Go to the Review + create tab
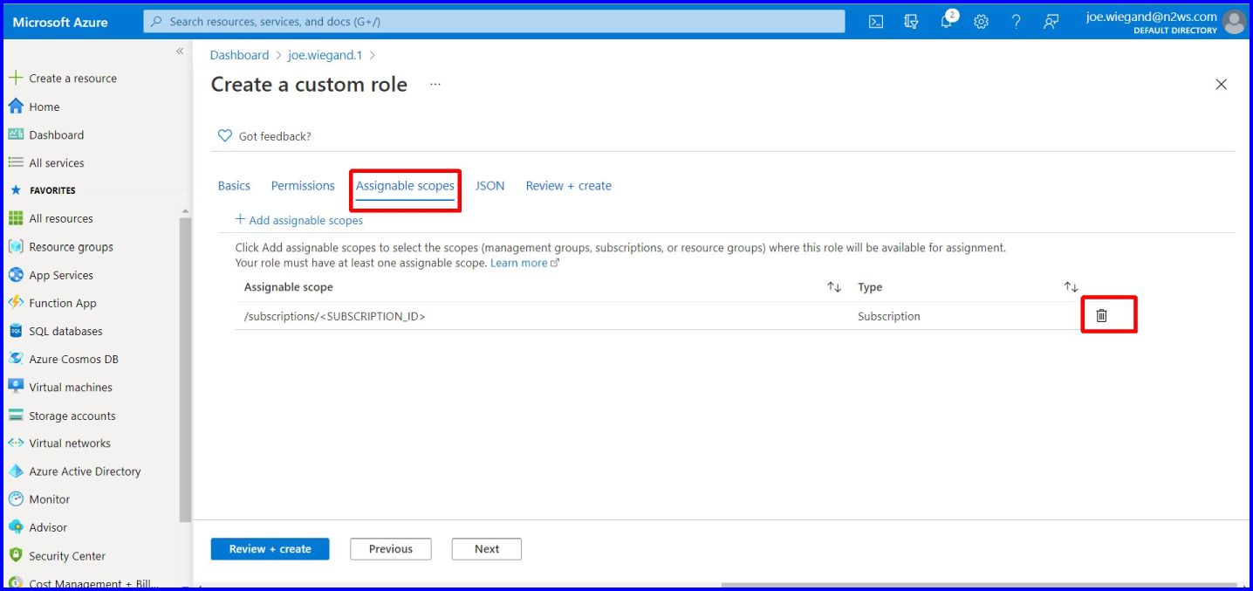 [x=568, y=186]
